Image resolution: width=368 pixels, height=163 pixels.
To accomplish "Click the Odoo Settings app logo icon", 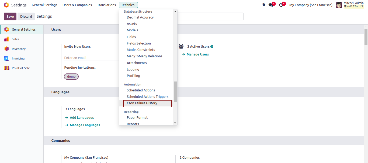I will click(x=6, y=5).
